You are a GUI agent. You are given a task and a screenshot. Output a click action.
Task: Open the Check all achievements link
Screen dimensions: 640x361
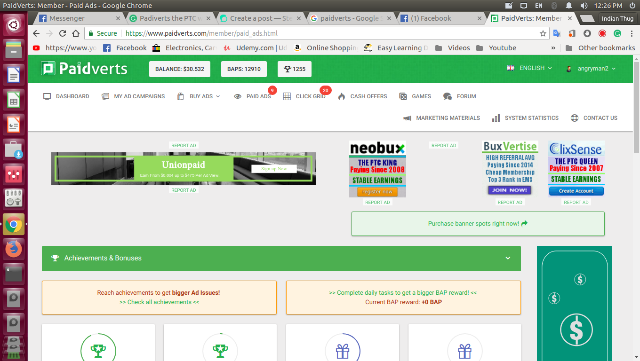coord(159,302)
